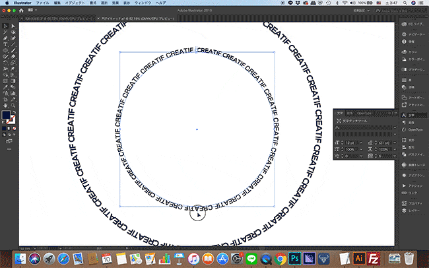
Task: Open Chrome from the Dock
Action: 280,258
